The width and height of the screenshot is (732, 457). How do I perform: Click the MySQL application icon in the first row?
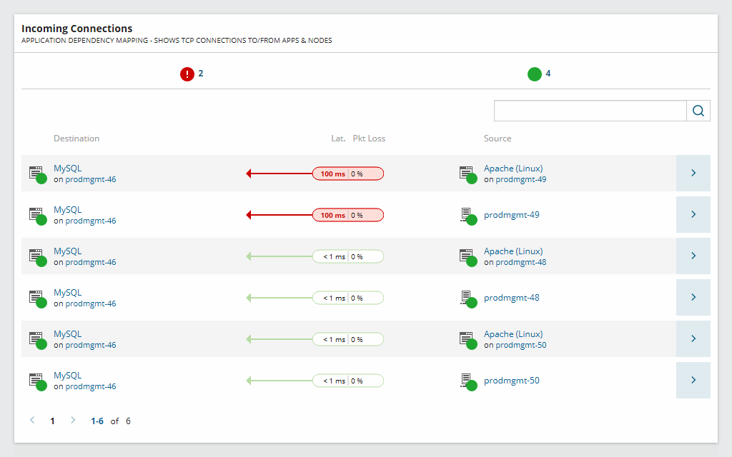[x=36, y=174]
